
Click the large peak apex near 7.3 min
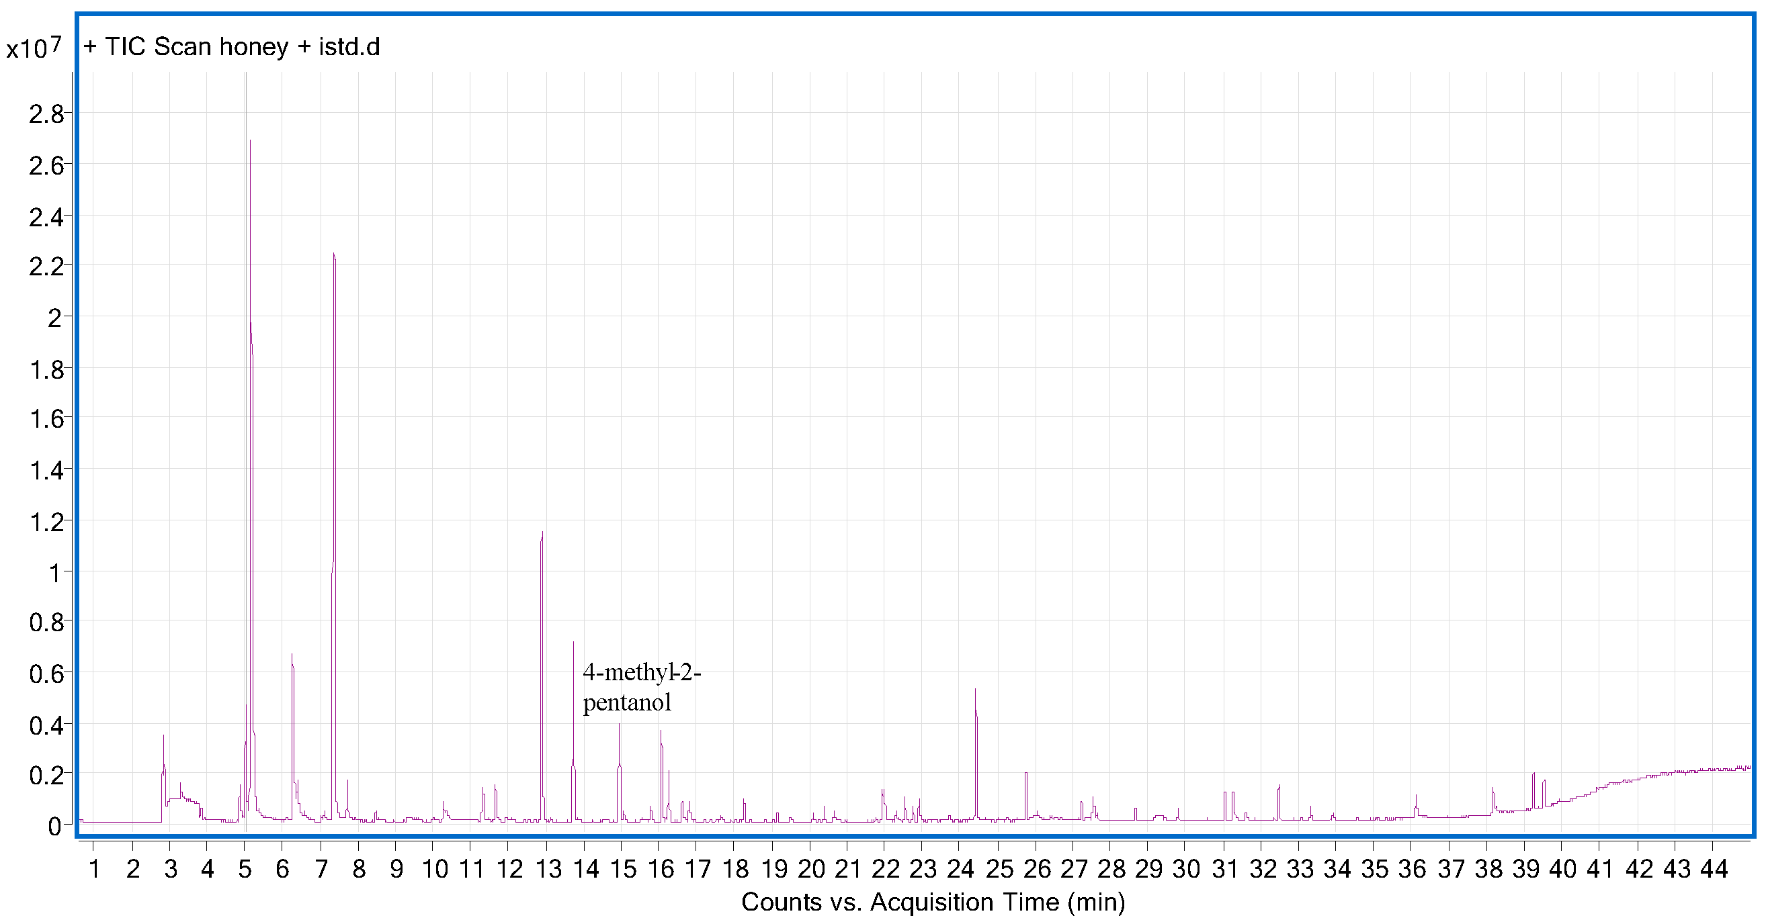(x=333, y=255)
